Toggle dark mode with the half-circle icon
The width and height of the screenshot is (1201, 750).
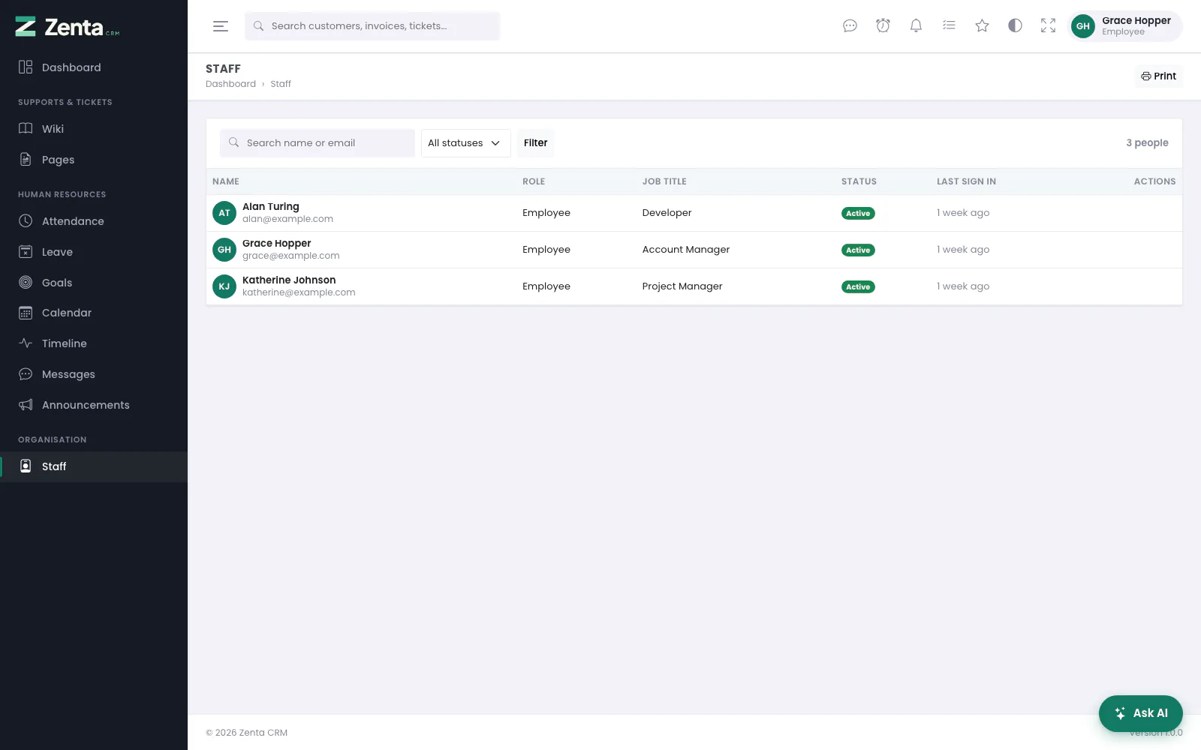click(x=1015, y=26)
